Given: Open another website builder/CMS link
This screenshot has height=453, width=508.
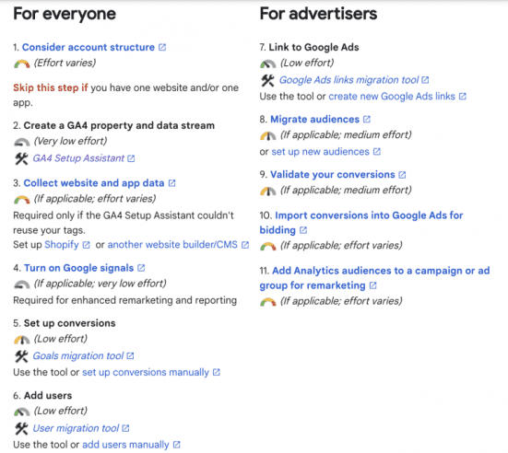Looking at the screenshot, I should point(172,245).
